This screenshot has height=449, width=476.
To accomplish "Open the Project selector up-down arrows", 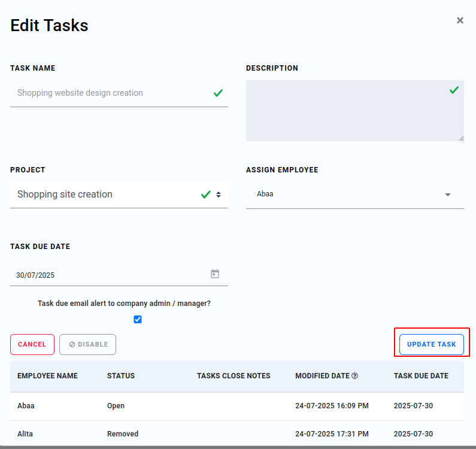I will (219, 195).
